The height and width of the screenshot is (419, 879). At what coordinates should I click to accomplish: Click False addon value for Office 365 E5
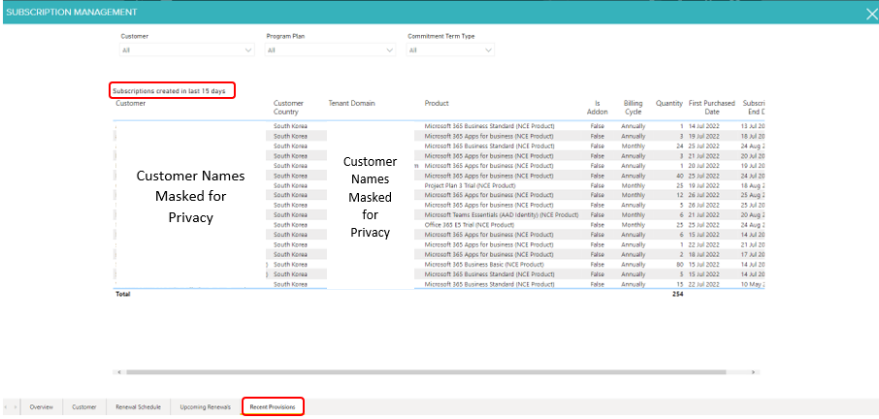click(598, 225)
